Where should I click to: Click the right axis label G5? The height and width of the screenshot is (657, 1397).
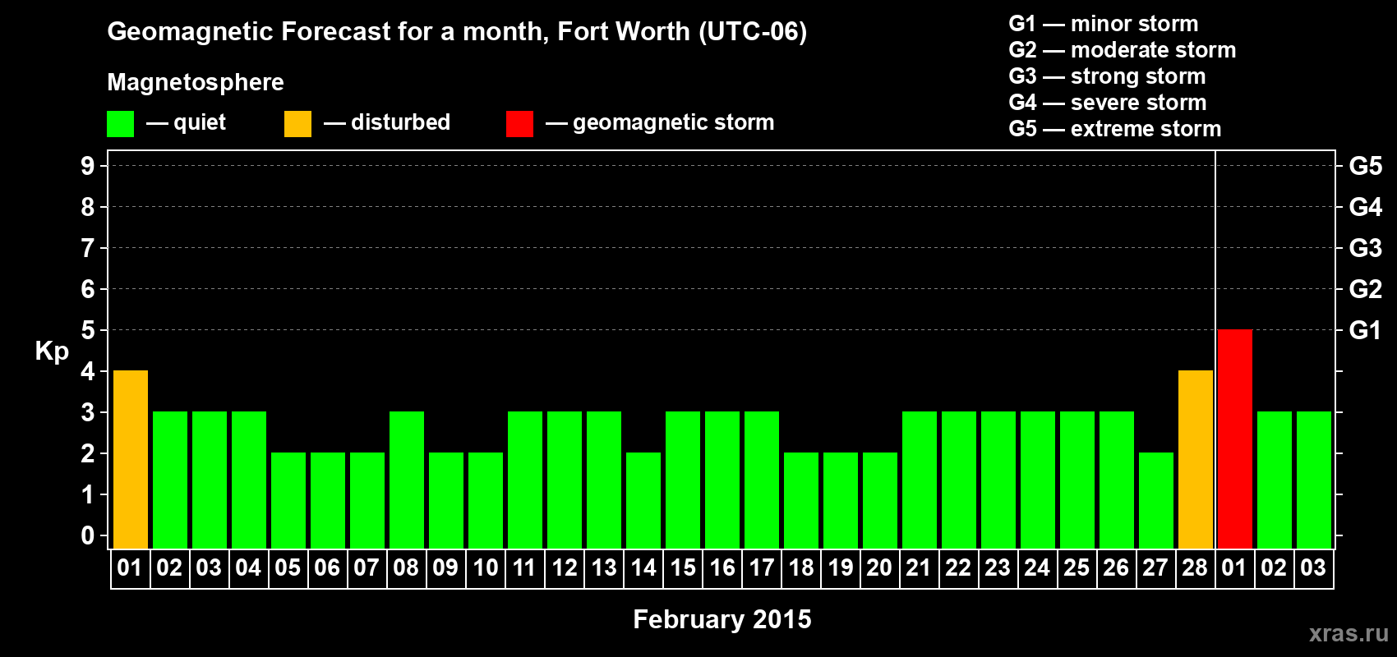1365,166
